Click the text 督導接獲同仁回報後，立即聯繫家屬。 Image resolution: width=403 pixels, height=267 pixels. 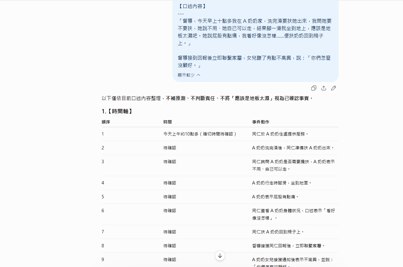[x=289, y=246]
